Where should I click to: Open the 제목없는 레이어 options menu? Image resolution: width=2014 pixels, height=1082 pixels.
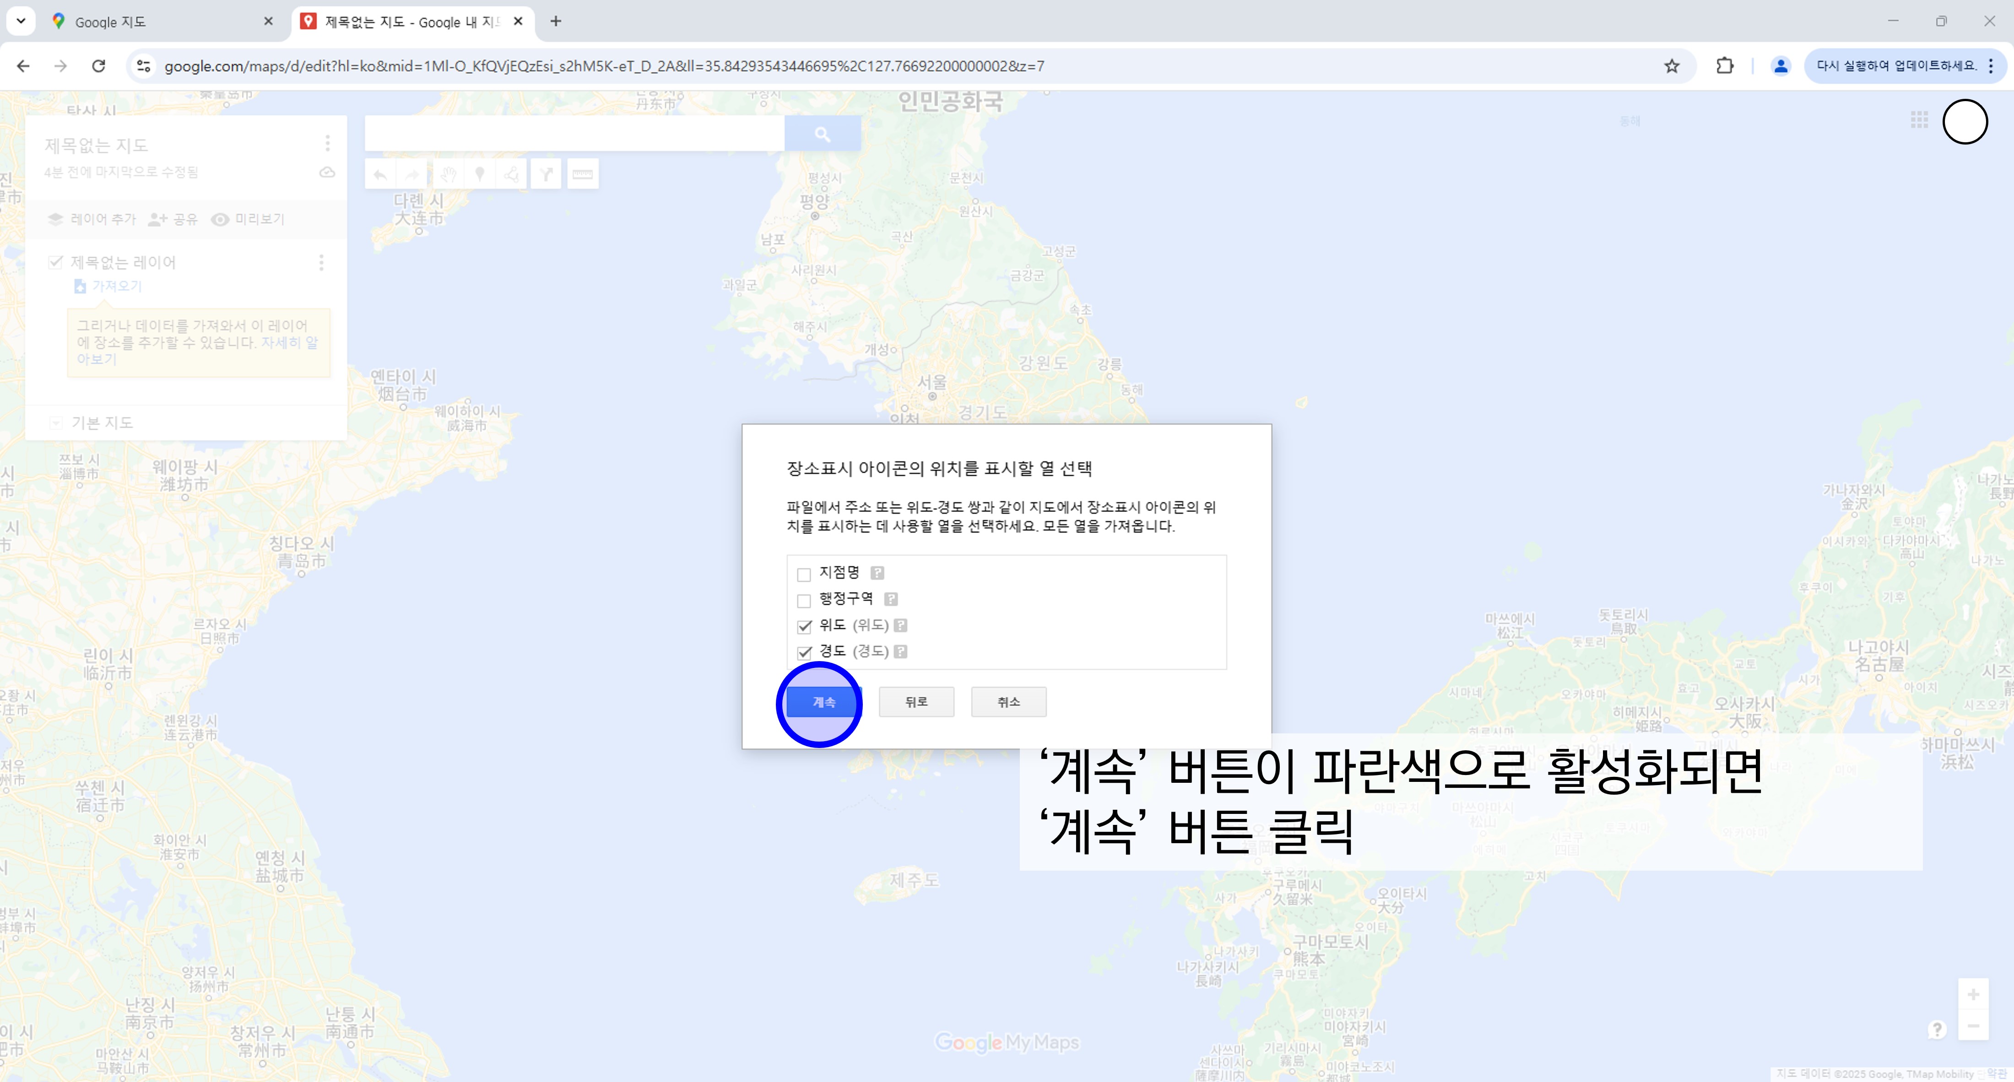[x=321, y=263]
